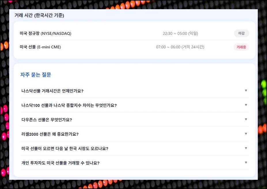Click the chevron on the 나스닥선물 거래시간 row
Image resolution: width=267 pixels, height=189 pixels.
pyautogui.click(x=246, y=90)
